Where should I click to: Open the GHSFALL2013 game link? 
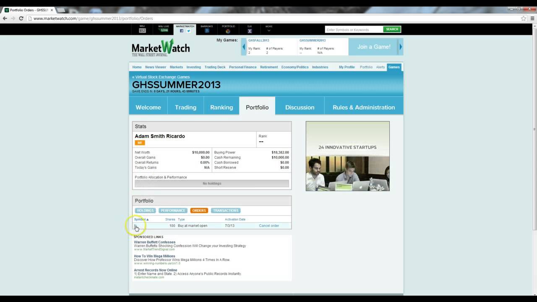pos(259,40)
